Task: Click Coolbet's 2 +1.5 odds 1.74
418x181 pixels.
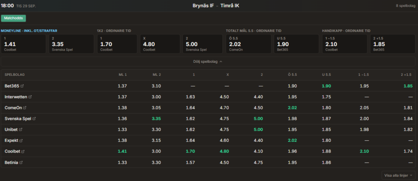Action: click(x=408, y=152)
